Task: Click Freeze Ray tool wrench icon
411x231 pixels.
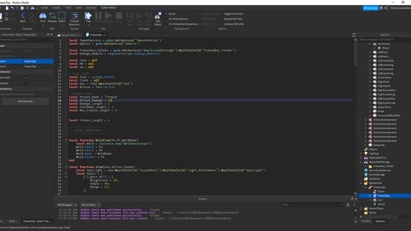Action: coord(370,187)
